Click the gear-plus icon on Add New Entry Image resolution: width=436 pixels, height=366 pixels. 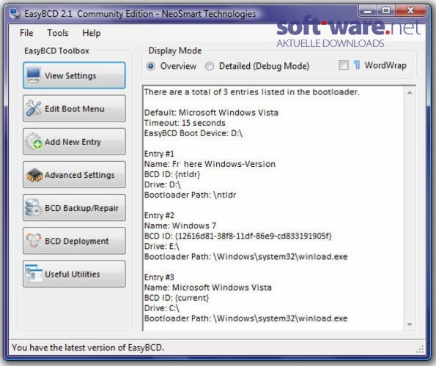34,141
